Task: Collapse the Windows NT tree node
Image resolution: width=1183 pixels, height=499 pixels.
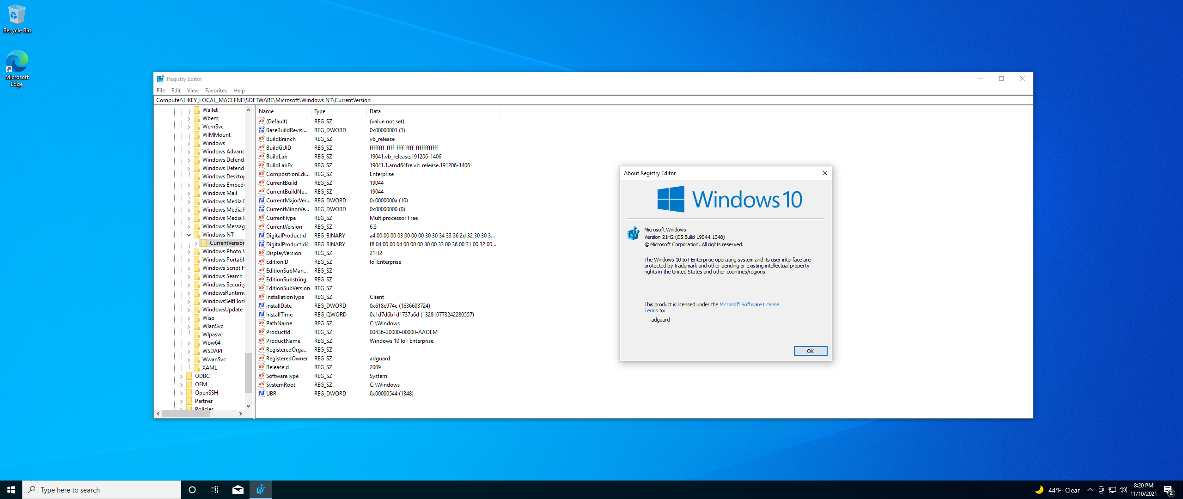Action: point(189,235)
